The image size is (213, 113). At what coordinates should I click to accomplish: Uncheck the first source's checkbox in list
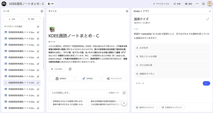click(x=38, y=32)
